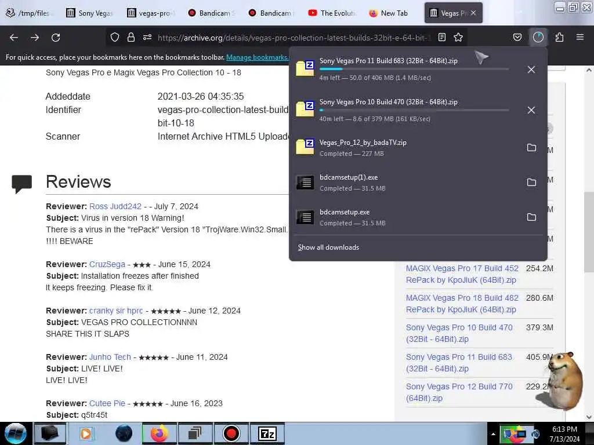Go forward with the browser forward arrow
This screenshot has width=594, height=445.
[35, 38]
